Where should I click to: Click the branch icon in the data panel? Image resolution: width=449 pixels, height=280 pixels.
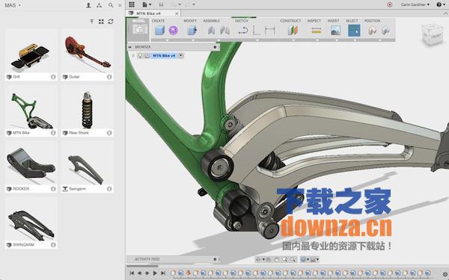click(x=99, y=5)
